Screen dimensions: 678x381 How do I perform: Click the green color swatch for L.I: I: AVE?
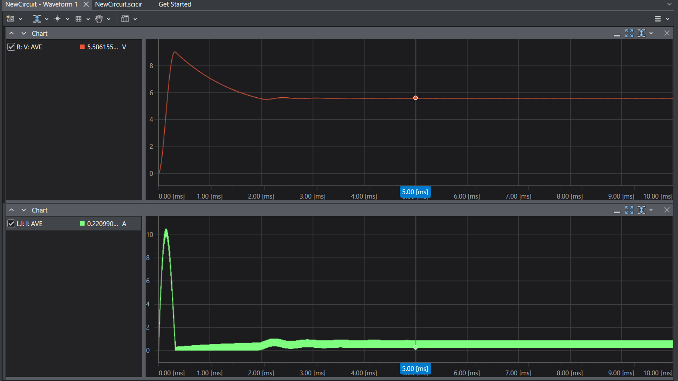82,223
